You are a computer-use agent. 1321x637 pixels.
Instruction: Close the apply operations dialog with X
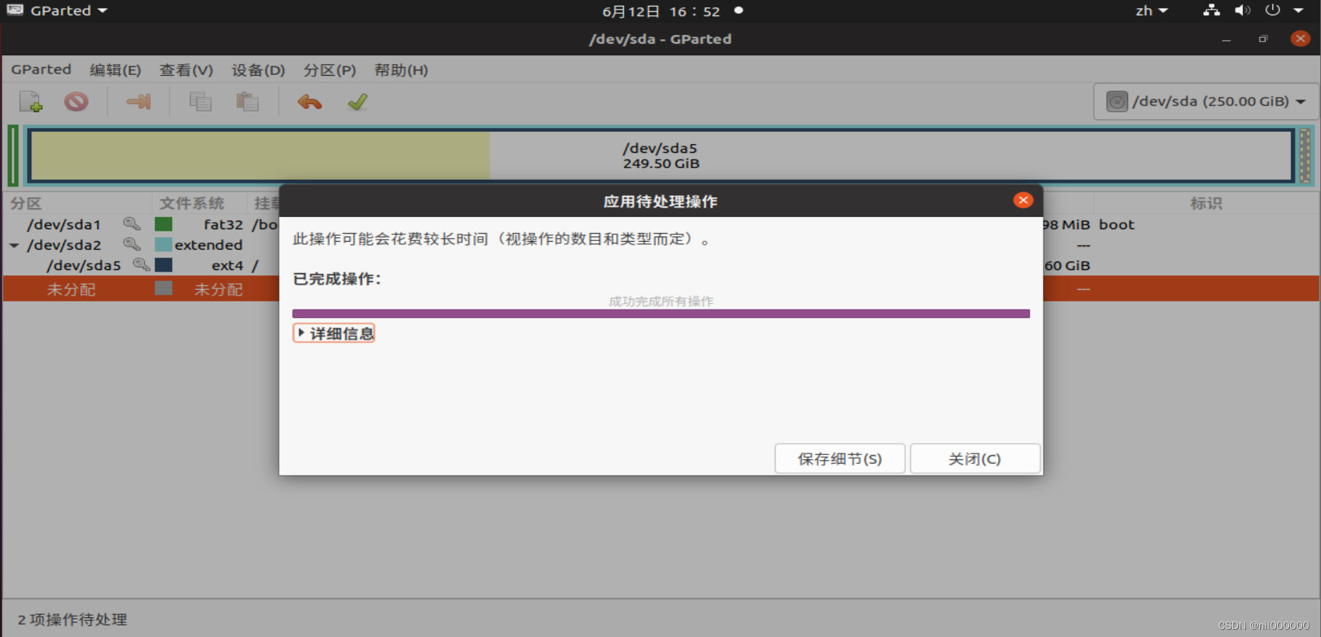(1023, 200)
